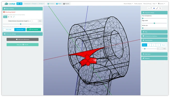Click the pencil edit icon beside face 53
170x97 pixels.
14,17
